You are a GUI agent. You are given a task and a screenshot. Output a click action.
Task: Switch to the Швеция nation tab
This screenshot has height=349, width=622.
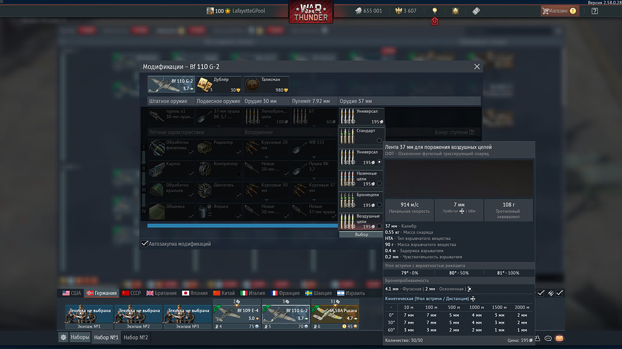[318, 293]
